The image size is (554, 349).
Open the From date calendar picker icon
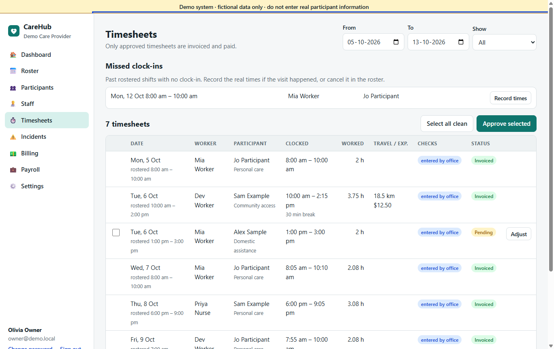click(396, 42)
